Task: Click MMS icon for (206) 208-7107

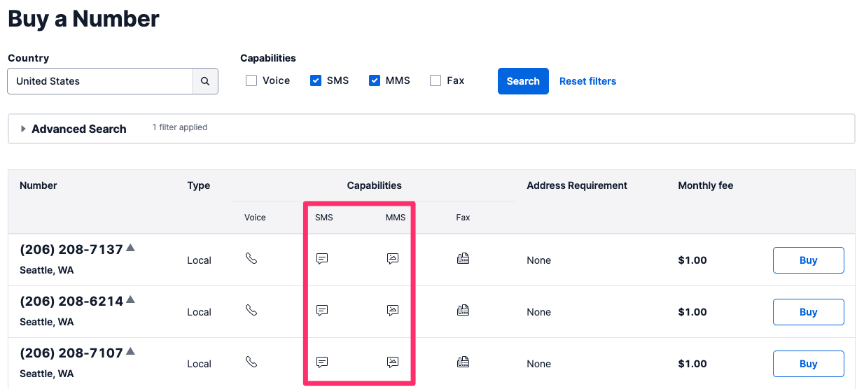Action: point(393,362)
